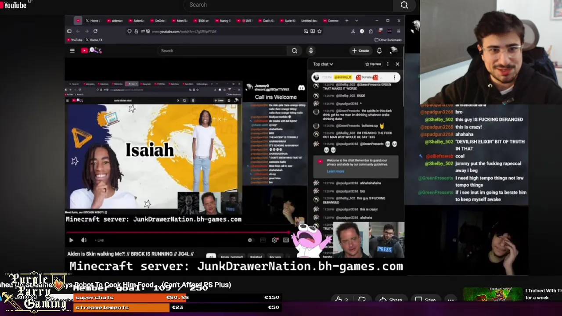Image resolution: width=562 pixels, height=316 pixels.
Task: Click the 'Aiden is Skin walking Me?!' video title
Action: pyautogui.click(x=130, y=254)
